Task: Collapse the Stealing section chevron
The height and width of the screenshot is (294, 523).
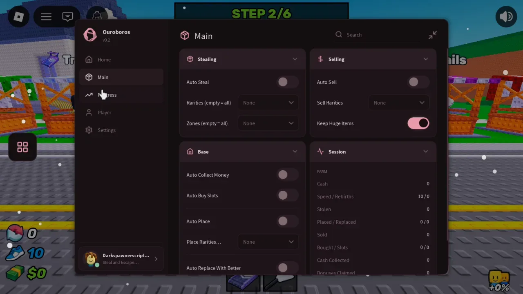Action: 295,59
